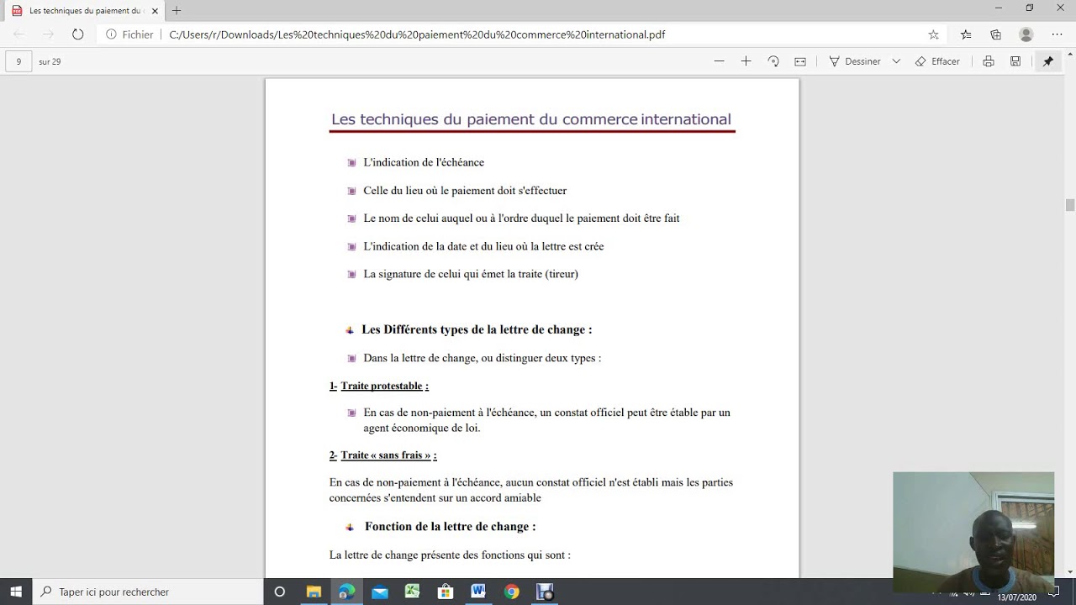Click the 'Traite « sans frais »' heading
1076x605 pixels.
388,455
